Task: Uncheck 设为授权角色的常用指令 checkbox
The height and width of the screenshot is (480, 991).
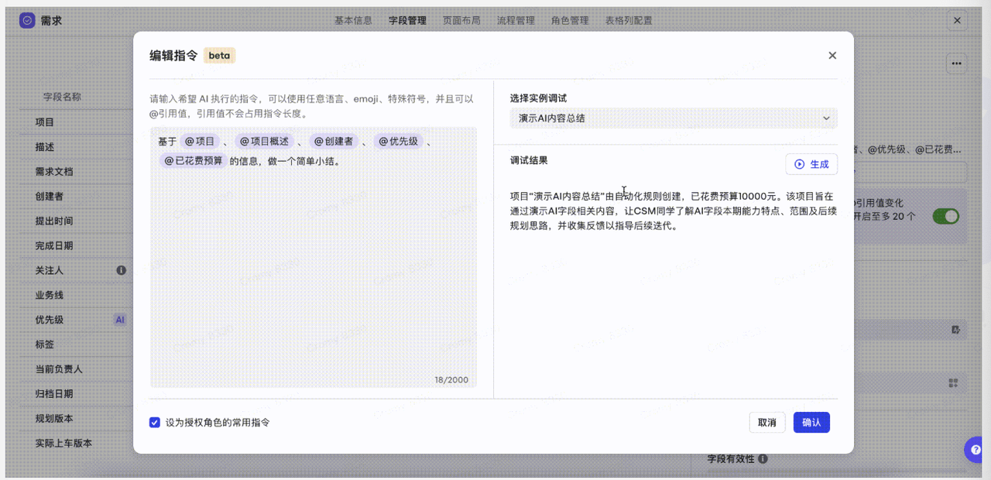Action: click(155, 423)
